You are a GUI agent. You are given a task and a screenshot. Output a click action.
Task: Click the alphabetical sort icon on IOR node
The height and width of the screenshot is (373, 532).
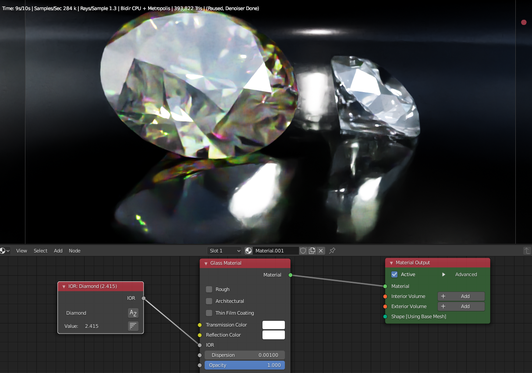[x=133, y=313]
